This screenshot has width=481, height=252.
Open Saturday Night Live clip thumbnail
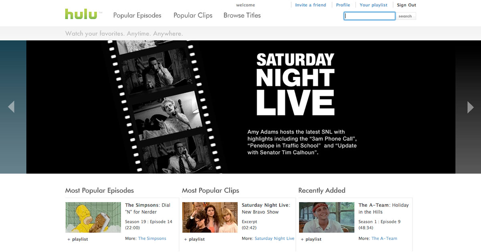pyautogui.click(x=210, y=217)
